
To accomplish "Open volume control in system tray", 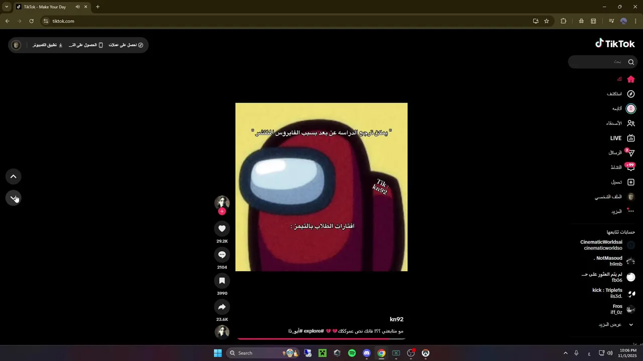I will point(610,353).
